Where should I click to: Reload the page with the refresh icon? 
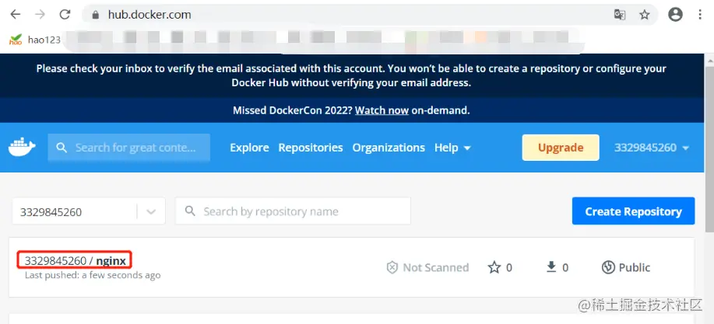[x=65, y=15]
